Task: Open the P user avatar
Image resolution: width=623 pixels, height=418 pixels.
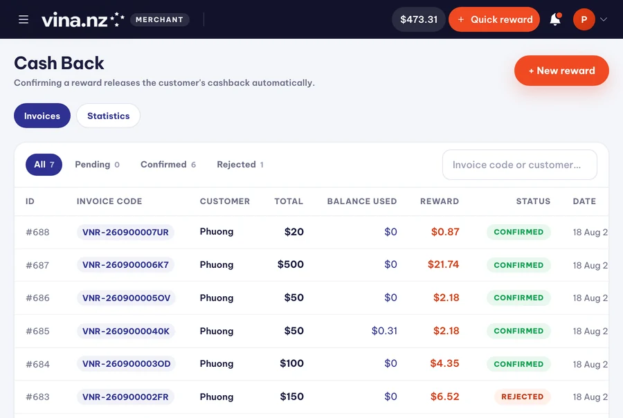Action: tap(584, 19)
